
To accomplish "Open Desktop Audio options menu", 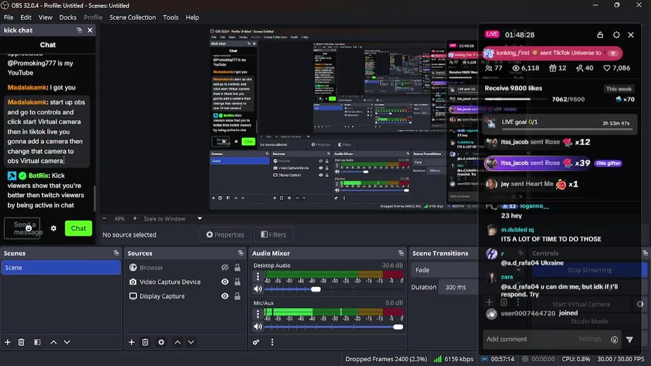I will coord(258,277).
